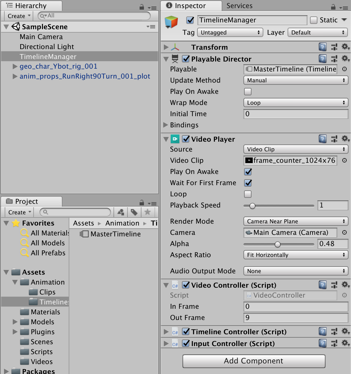Open the Update Method dropdown
Viewport: 351px width, 374px height.
coord(296,80)
